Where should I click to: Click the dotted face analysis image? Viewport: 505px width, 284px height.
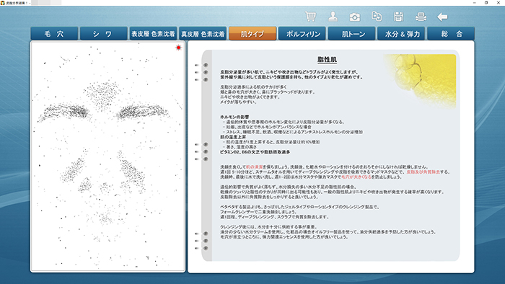[108, 156]
